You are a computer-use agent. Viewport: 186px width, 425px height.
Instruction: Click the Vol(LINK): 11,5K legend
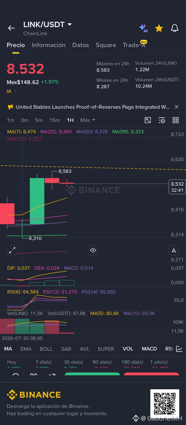[25, 313]
